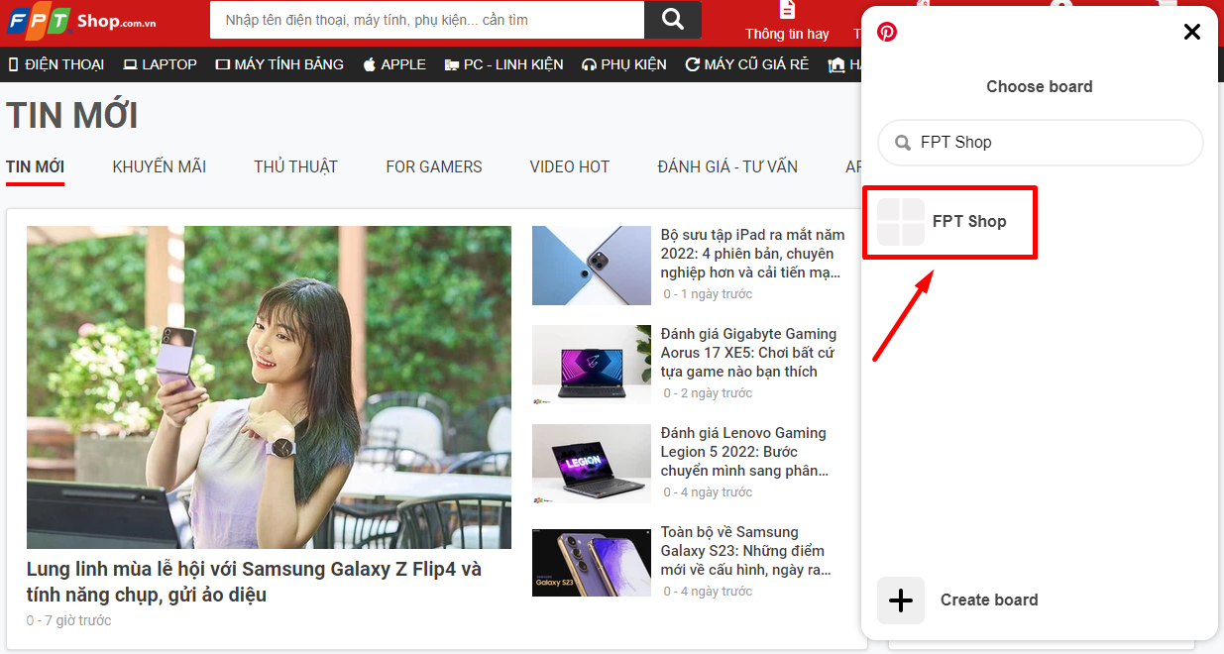
Task: Click the search magnifier in board field
Action: click(x=903, y=143)
